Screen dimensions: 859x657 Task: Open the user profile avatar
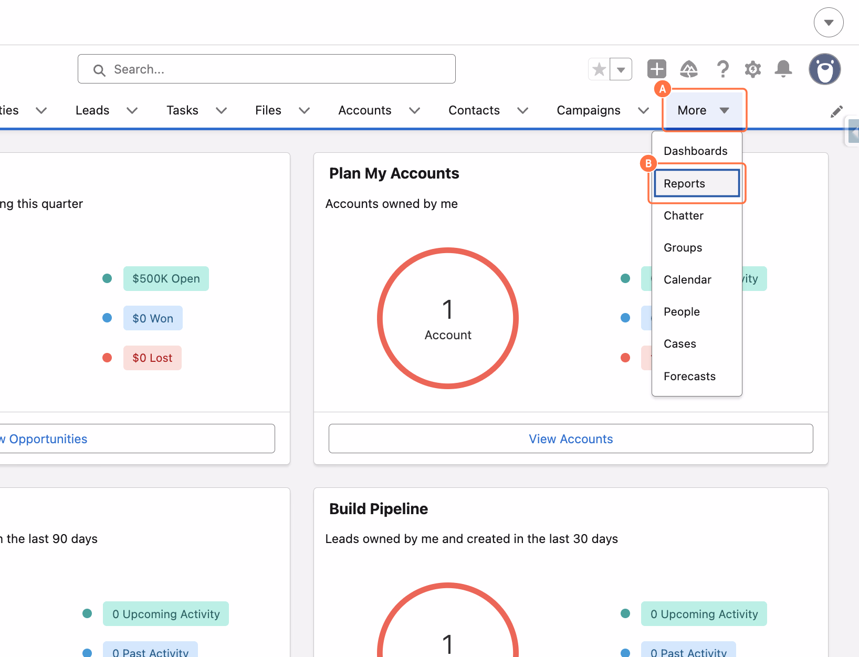pyautogui.click(x=825, y=69)
